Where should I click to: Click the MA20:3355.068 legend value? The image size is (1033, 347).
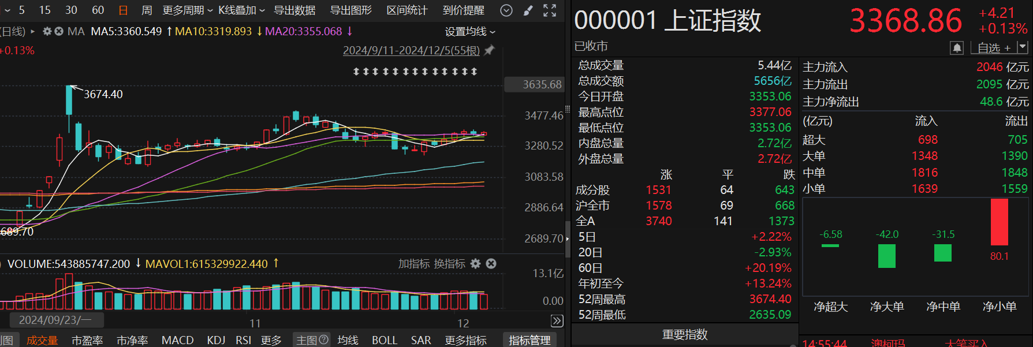303,31
